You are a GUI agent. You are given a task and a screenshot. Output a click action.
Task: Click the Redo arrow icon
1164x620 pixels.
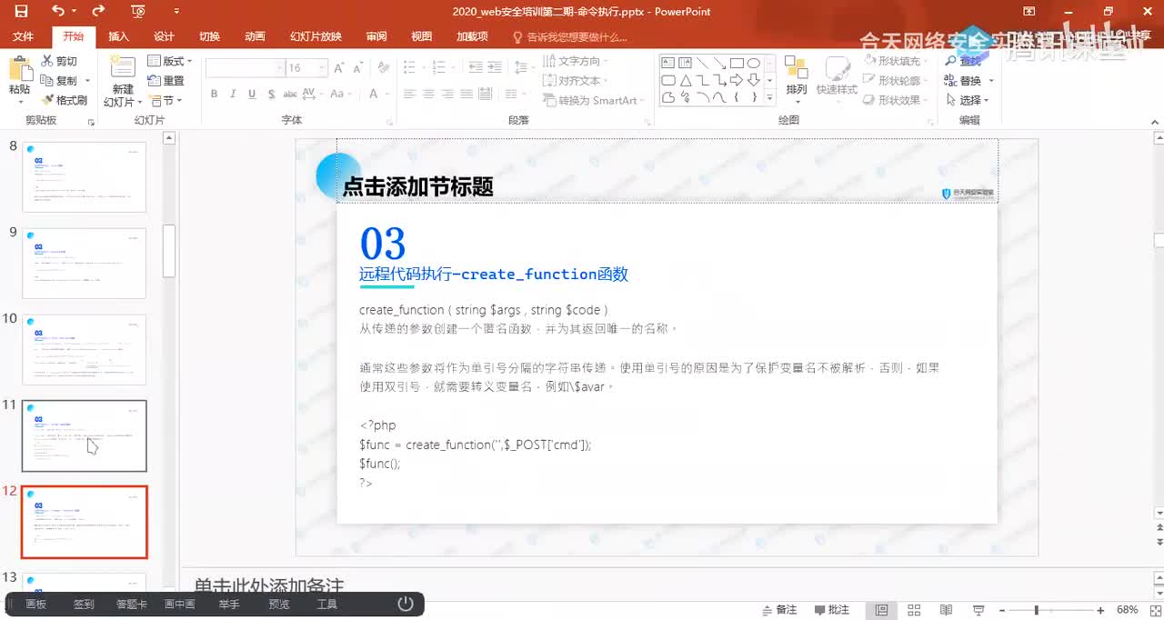(x=98, y=12)
